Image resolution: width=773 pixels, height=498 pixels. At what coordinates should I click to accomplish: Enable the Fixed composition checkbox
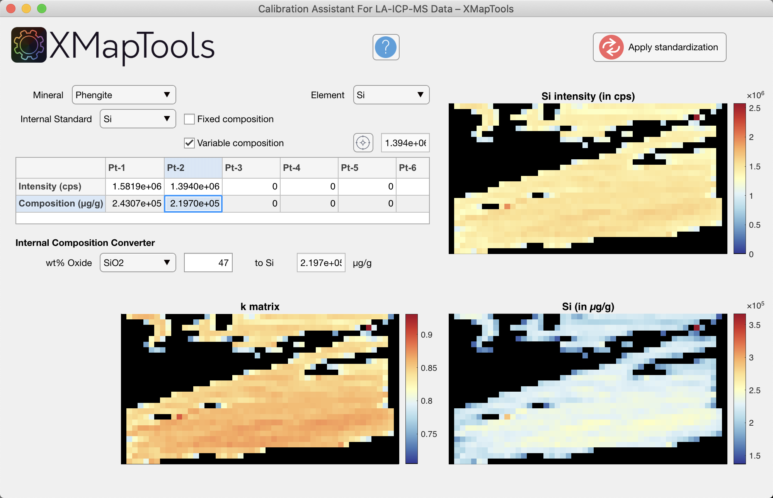tap(189, 119)
